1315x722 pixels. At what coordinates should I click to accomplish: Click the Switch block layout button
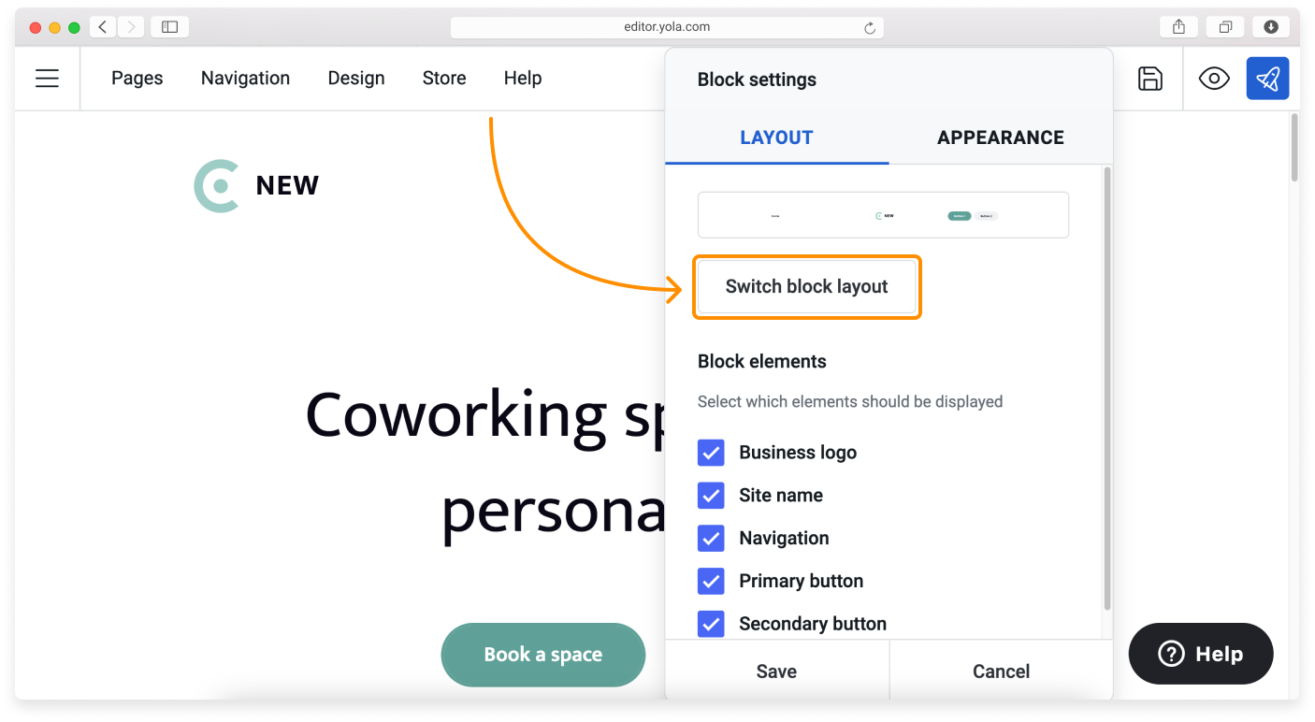coord(806,287)
